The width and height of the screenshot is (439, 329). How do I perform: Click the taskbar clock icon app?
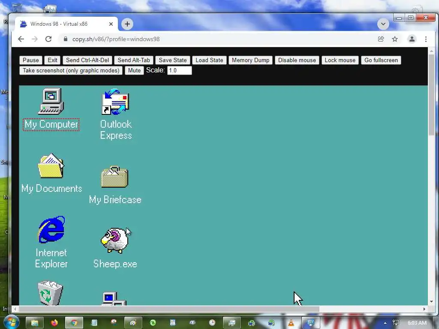[x=212, y=323]
